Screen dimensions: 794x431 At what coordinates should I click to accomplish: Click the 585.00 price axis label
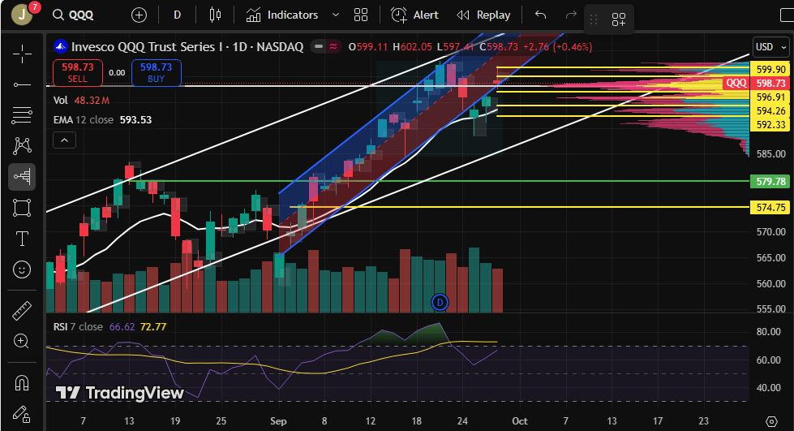pyautogui.click(x=770, y=153)
